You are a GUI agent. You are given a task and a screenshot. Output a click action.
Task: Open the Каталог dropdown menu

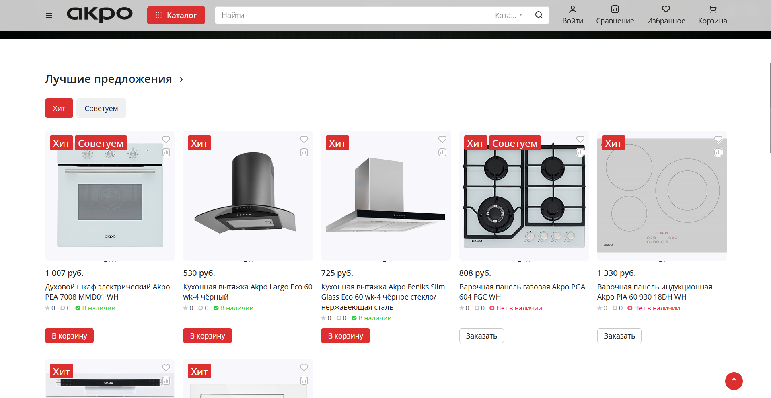(x=176, y=15)
